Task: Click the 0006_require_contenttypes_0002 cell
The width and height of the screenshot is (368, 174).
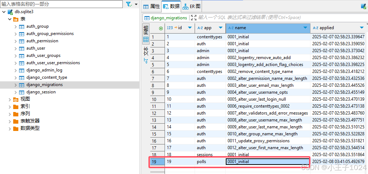Action: [268, 106]
